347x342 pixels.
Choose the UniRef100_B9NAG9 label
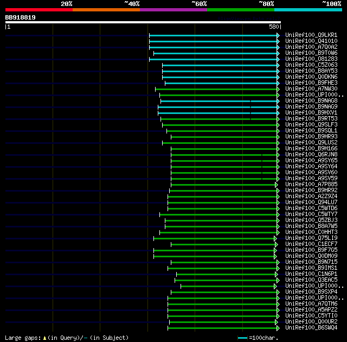[x=311, y=107]
